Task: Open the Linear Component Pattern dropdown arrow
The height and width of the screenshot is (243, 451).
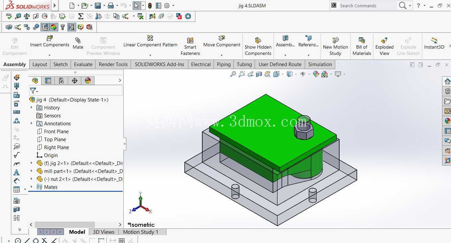Action: pos(150,55)
